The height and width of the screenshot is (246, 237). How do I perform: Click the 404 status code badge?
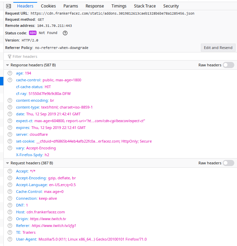click(33, 33)
